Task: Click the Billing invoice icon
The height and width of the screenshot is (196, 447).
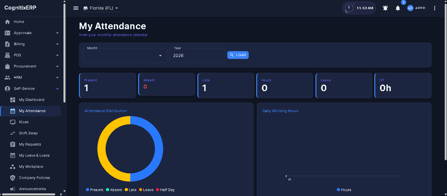Action: [7, 44]
